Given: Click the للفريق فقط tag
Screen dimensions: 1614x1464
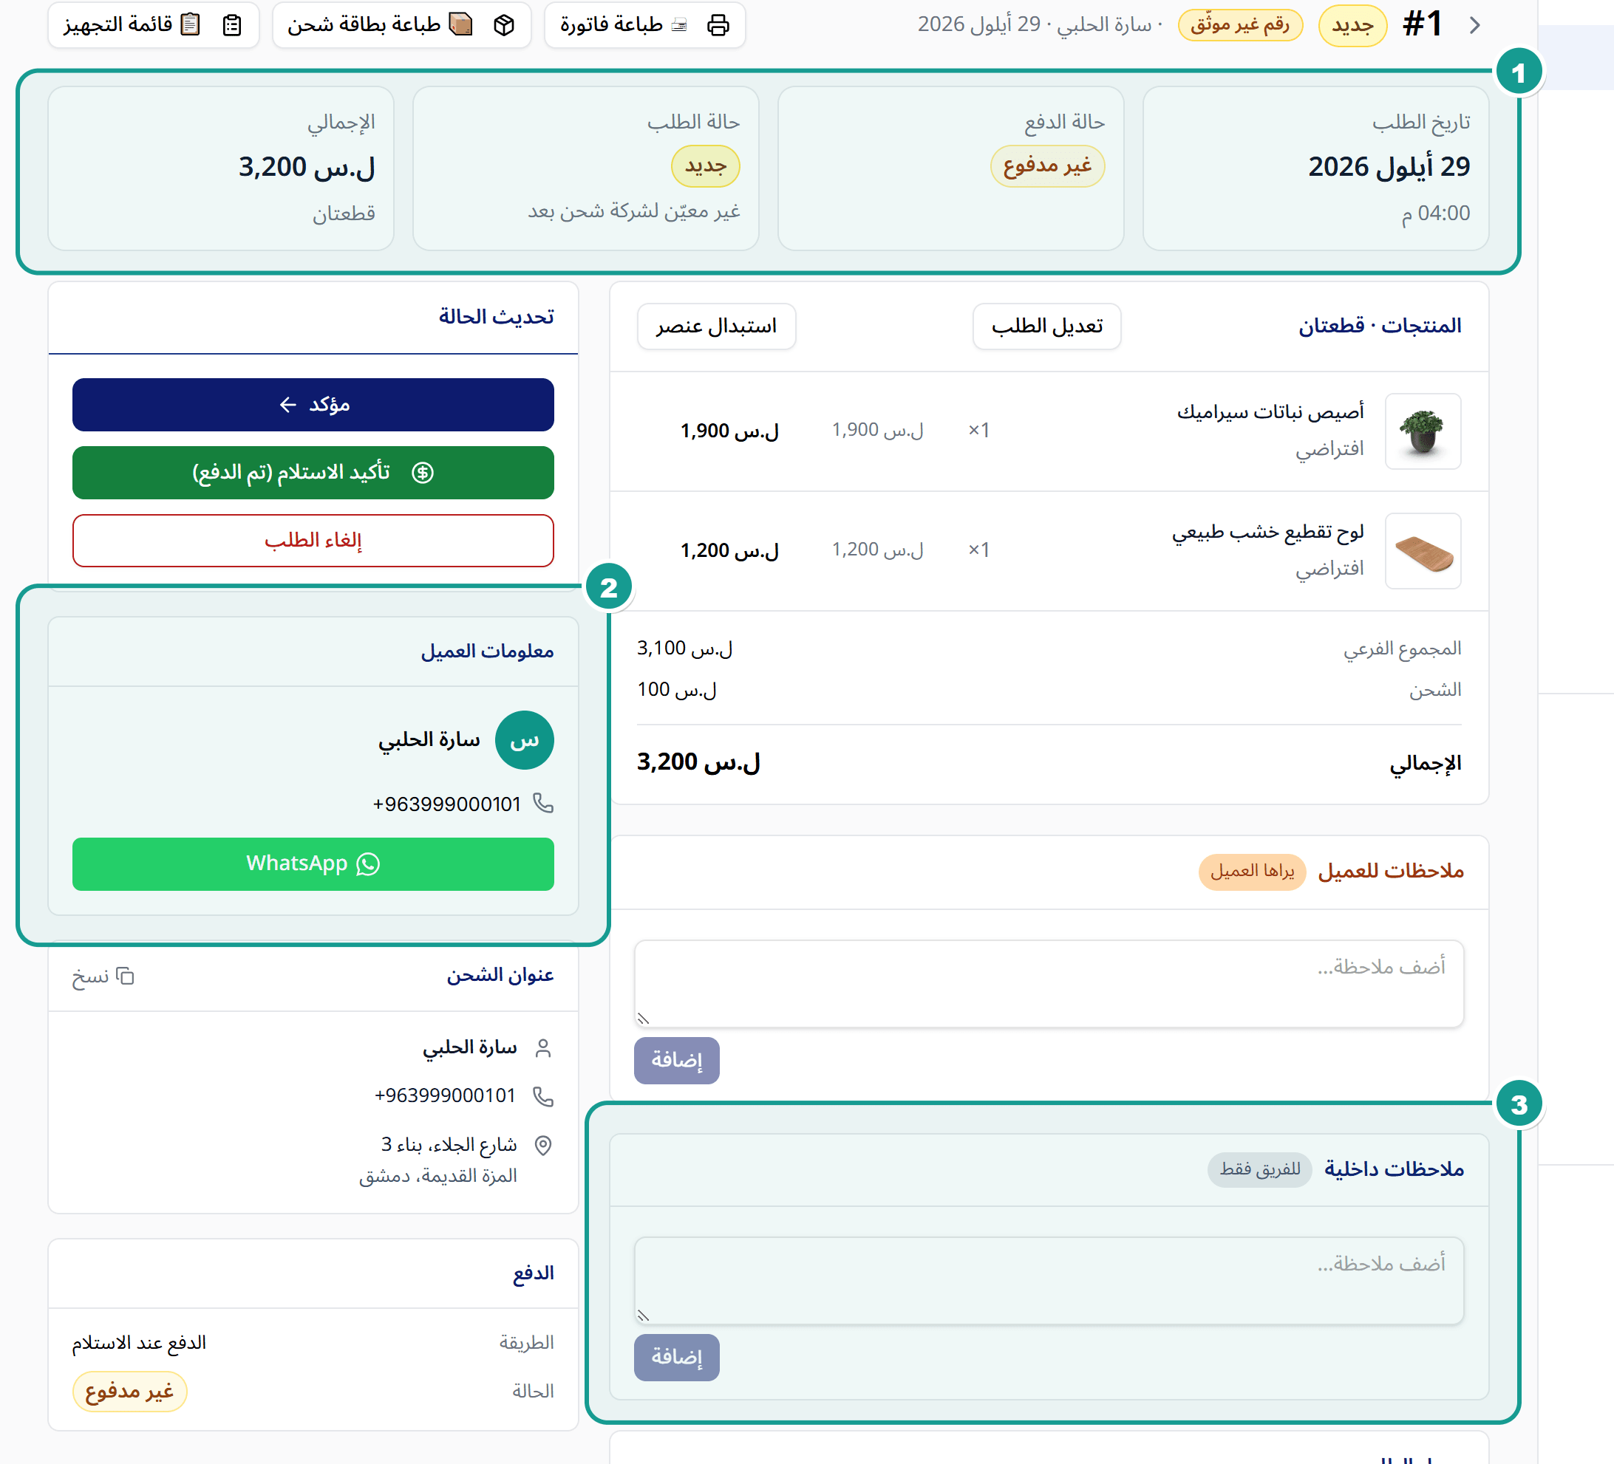Looking at the screenshot, I should coord(1260,1169).
